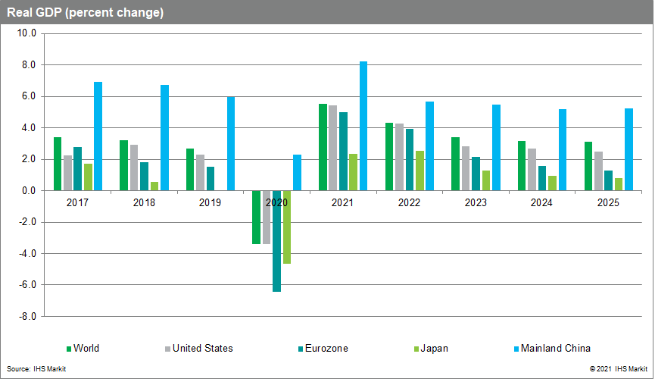The height and width of the screenshot is (382, 655).
Task: Select the 2021 Mainland China bar
Action: coord(363,126)
